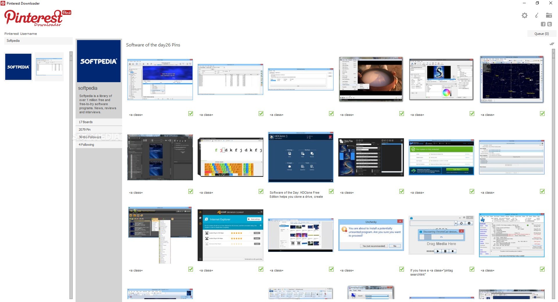View the 36460 Followers entry
Viewport: 558px width, 302px height.
coord(99,137)
